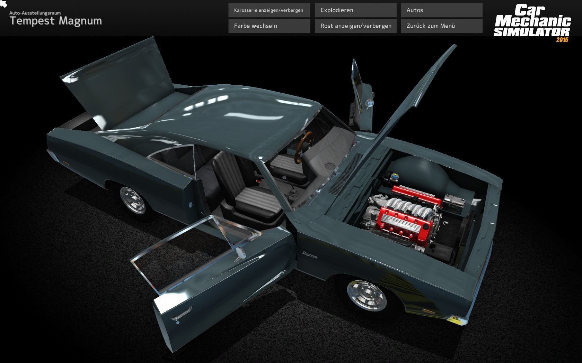Click the Magnum badge on the fender
The height and width of the screenshot is (363, 582).
pos(309,255)
